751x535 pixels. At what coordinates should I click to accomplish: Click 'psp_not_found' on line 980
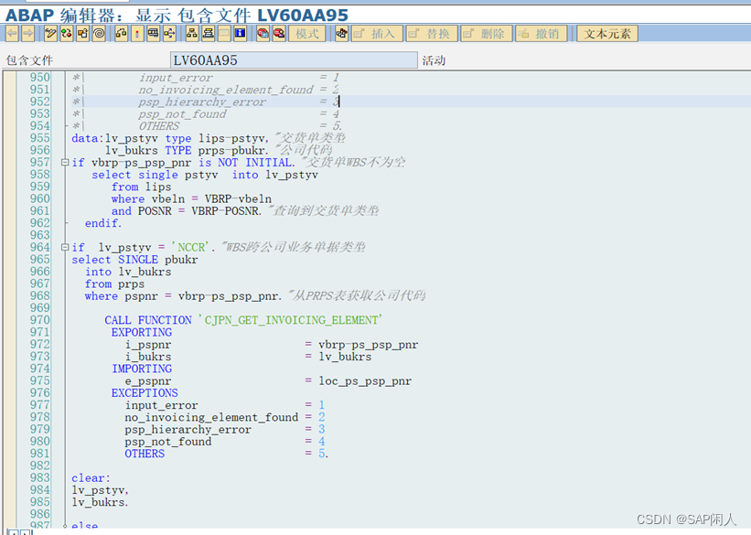click(x=167, y=442)
